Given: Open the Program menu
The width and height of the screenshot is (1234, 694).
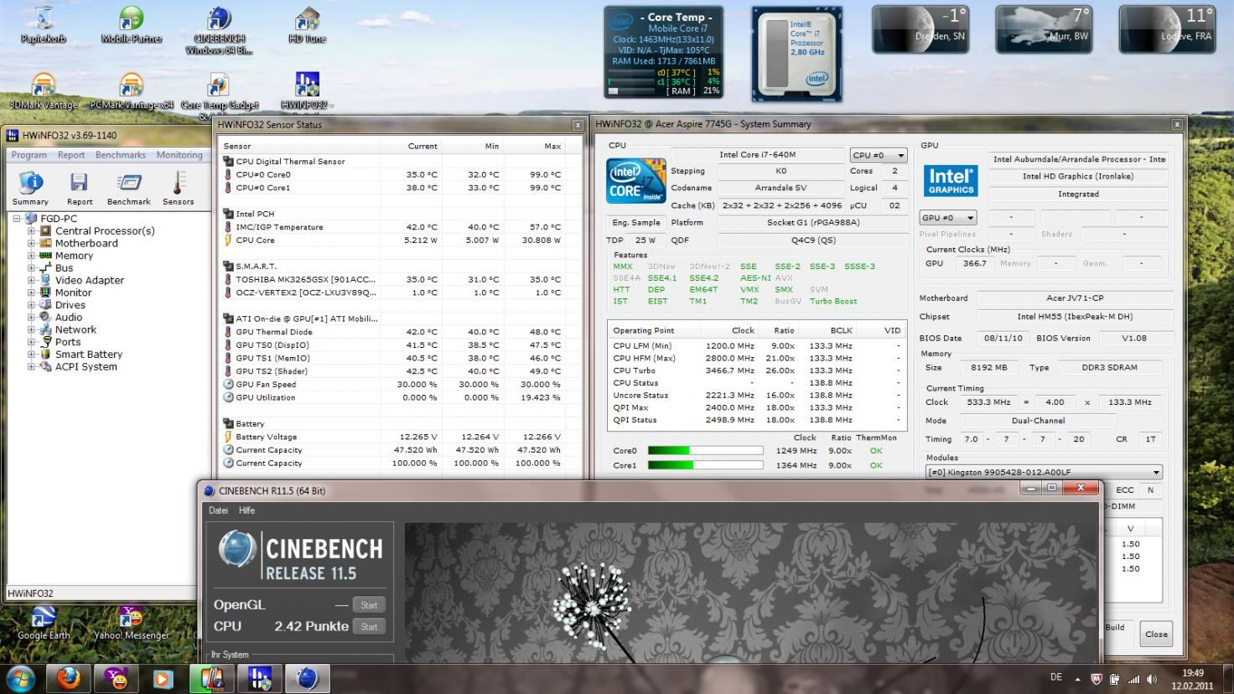Looking at the screenshot, I should coord(29,155).
